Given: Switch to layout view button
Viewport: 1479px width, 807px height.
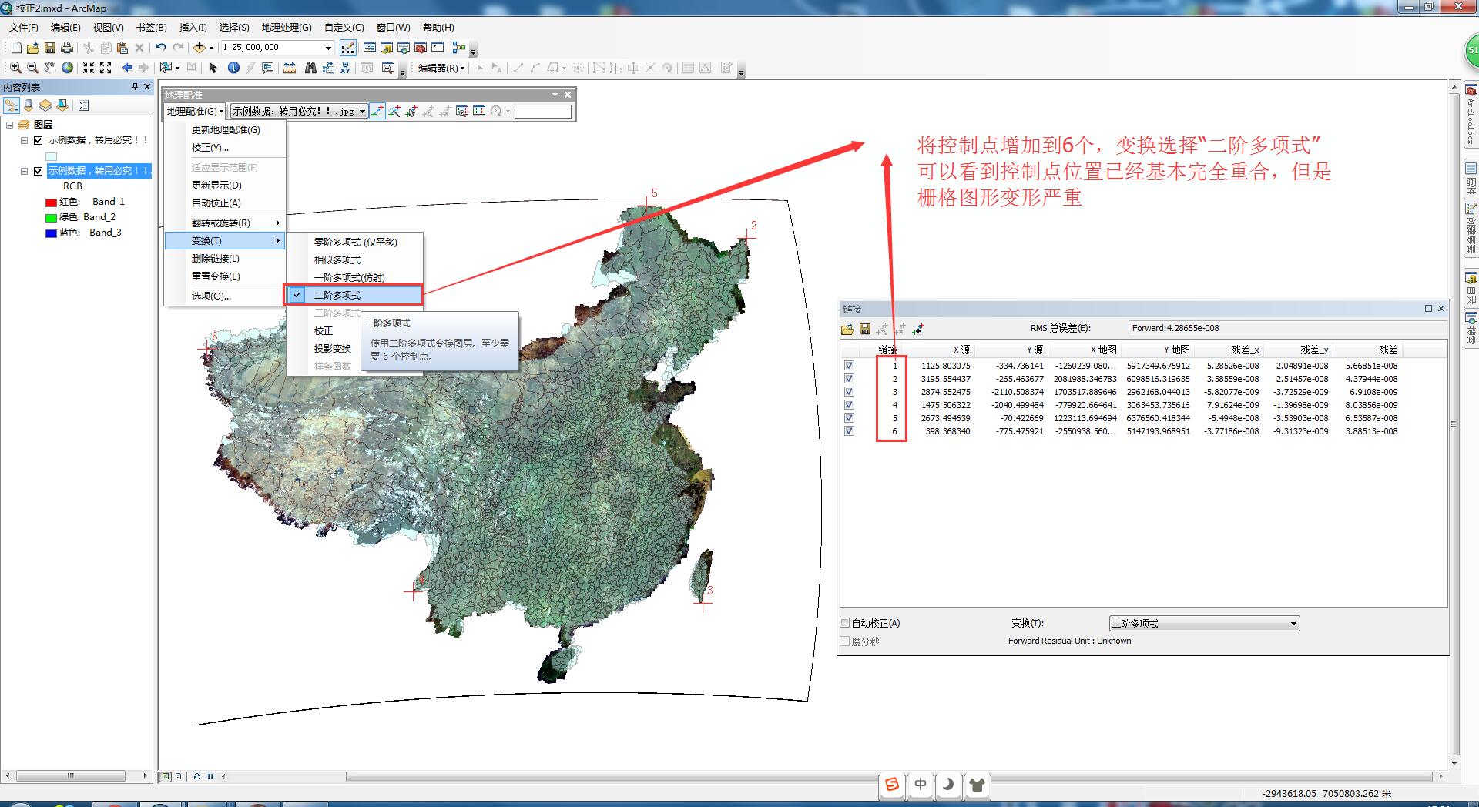Looking at the screenshot, I should click(179, 776).
